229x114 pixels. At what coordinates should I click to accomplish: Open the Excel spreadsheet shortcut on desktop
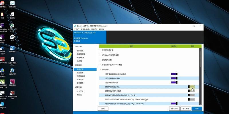coord(12,28)
